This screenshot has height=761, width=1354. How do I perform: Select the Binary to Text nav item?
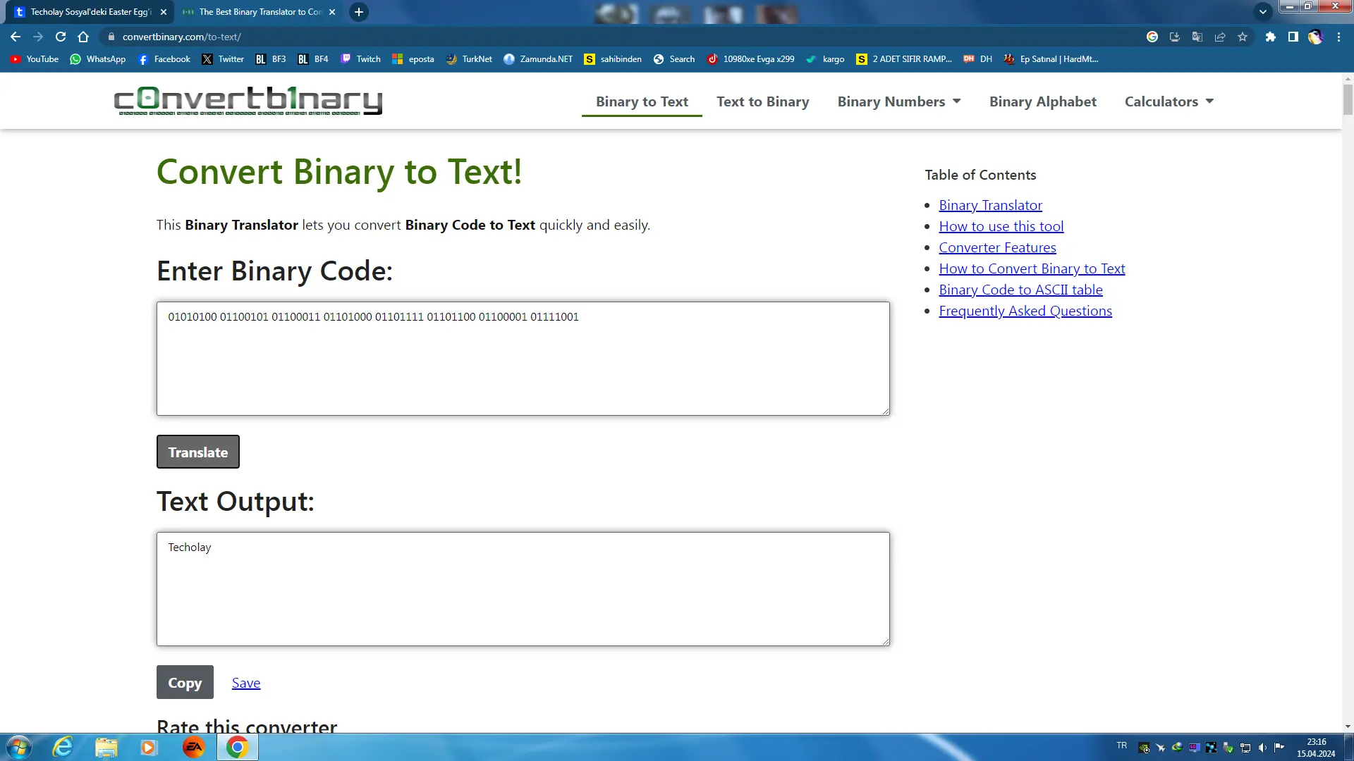(x=642, y=101)
